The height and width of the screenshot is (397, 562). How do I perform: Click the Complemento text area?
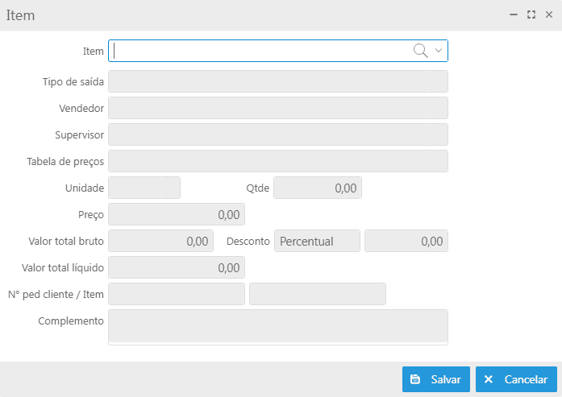pyautogui.click(x=278, y=327)
